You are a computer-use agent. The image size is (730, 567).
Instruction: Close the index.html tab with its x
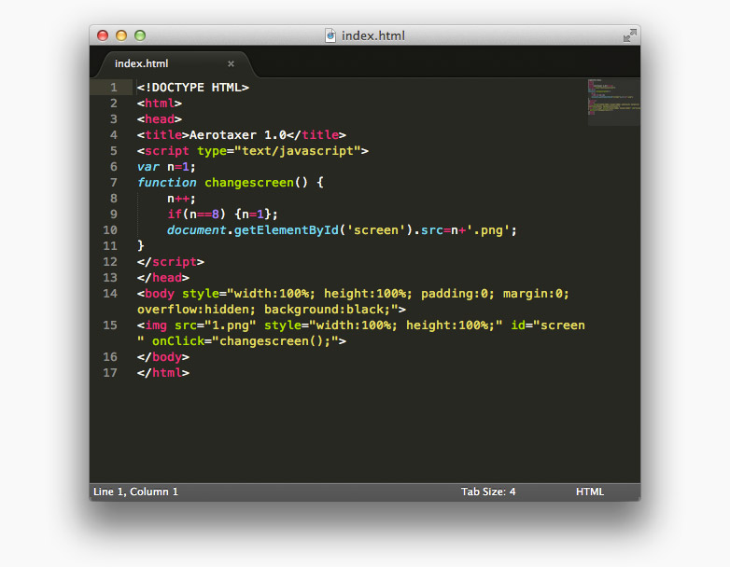tap(231, 63)
